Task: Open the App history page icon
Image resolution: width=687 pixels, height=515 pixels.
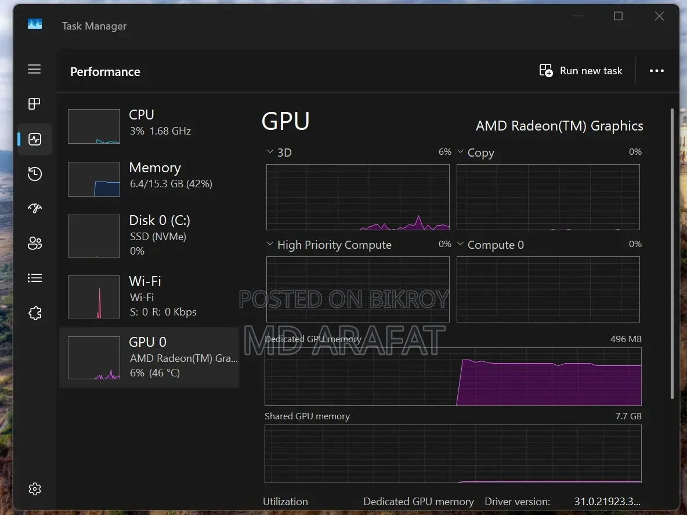Action: (35, 174)
